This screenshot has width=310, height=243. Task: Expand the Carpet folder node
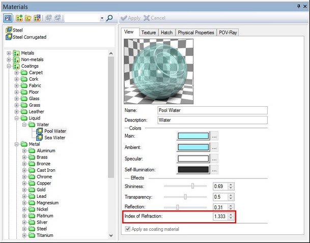click(16, 73)
